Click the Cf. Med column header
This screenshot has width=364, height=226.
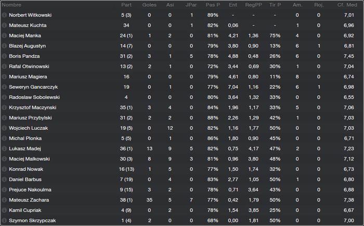click(347, 5)
